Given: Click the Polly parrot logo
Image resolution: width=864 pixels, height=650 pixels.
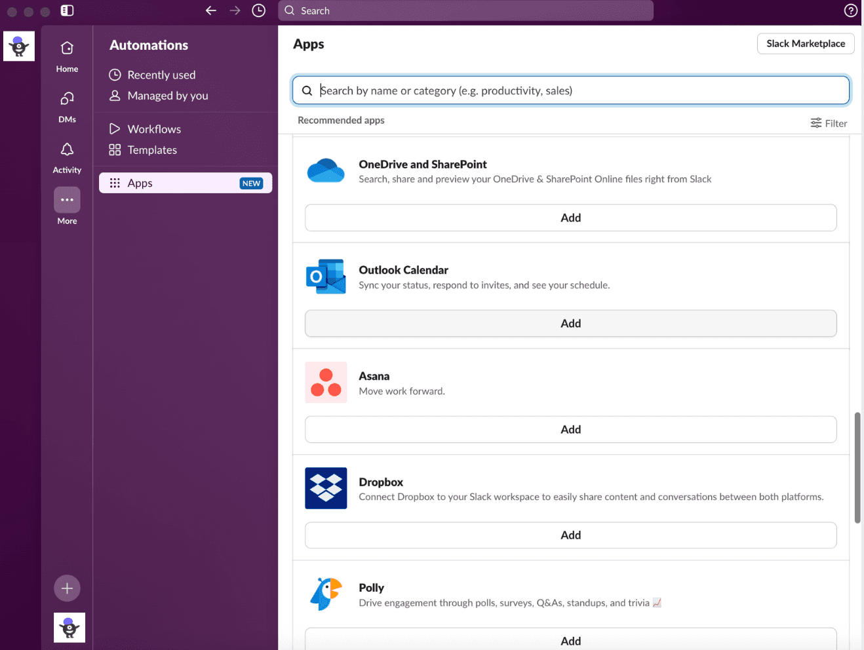Looking at the screenshot, I should (x=326, y=594).
